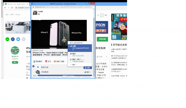Click the Facebook popup vertical scrollbar
The height and width of the screenshot is (108, 186).
[x=94, y=47]
